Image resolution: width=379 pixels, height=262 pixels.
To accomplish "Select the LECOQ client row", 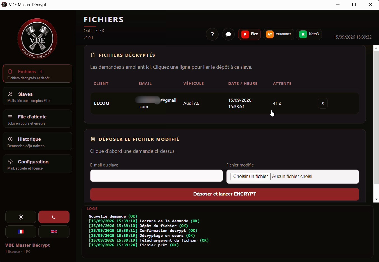I will coord(225,103).
